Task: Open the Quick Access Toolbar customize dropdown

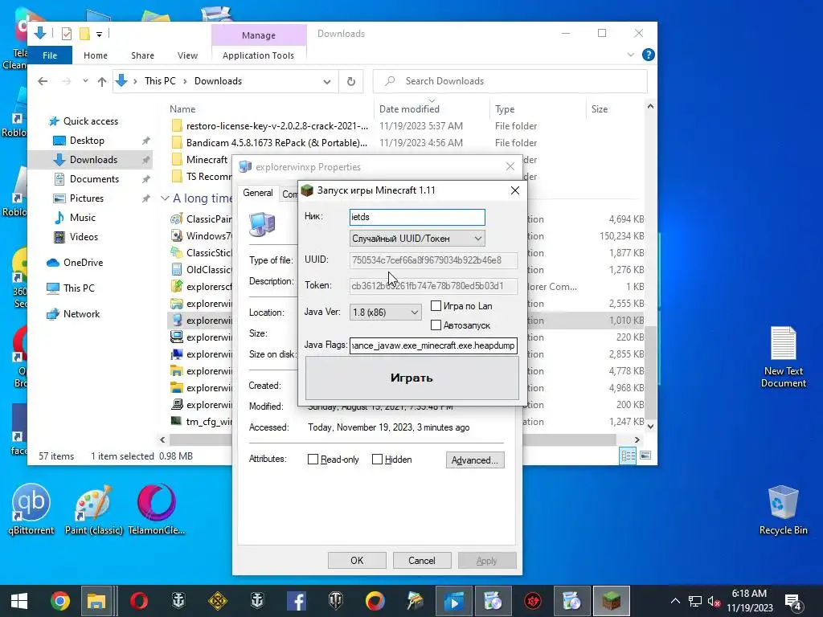Action: [99, 34]
